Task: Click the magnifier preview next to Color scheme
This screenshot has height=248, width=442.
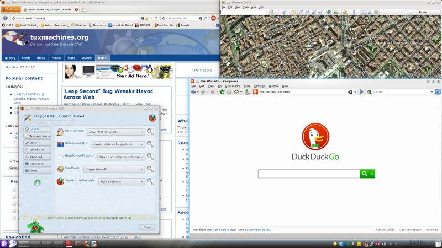Action: (x=150, y=132)
